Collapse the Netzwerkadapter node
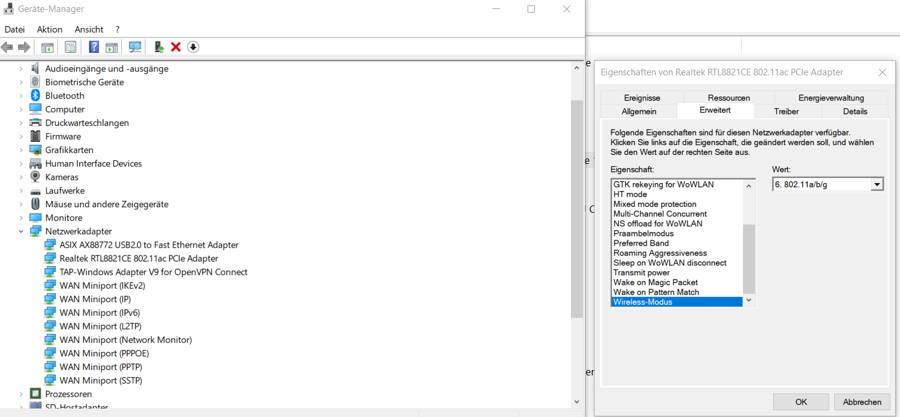Image resolution: width=900 pixels, height=417 pixels. pyautogui.click(x=21, y=231)
